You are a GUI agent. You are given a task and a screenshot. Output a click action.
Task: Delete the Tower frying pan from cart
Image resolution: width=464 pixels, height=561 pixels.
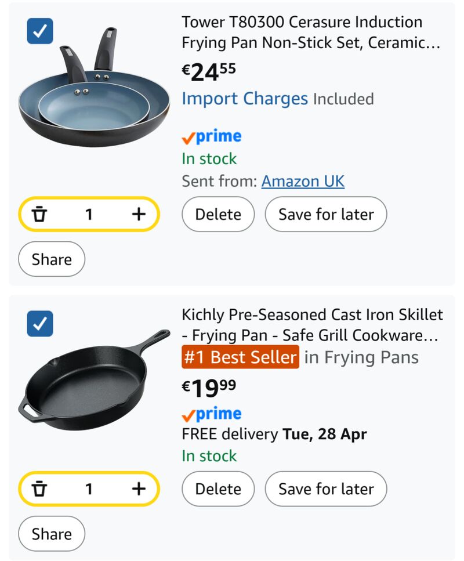[218, 214]
